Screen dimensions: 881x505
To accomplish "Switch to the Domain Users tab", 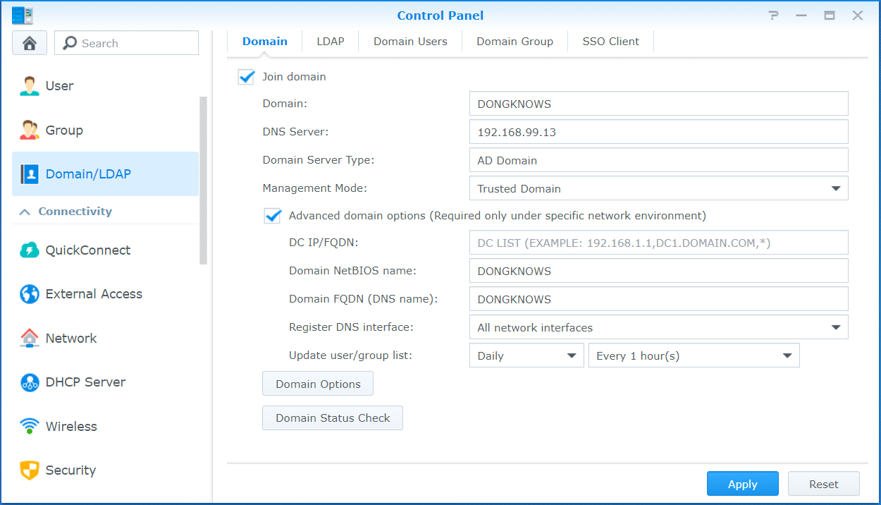I will [410, 42].
